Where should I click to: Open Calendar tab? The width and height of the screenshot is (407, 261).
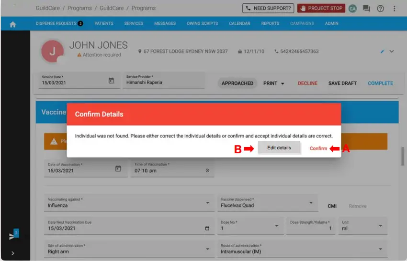pos(239,23)
